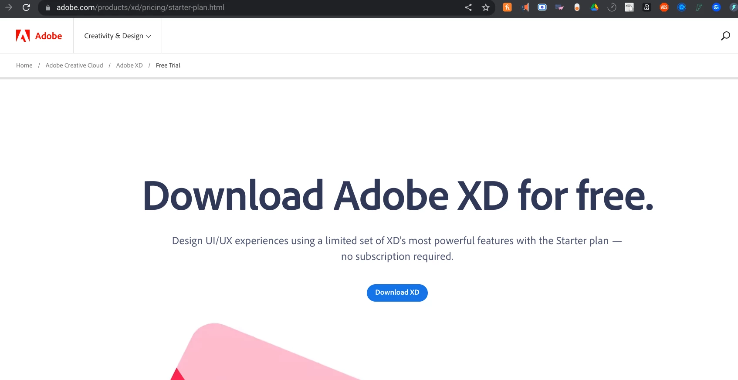
Task: Share this page using the share icon
Action: (x=468, y=7)
